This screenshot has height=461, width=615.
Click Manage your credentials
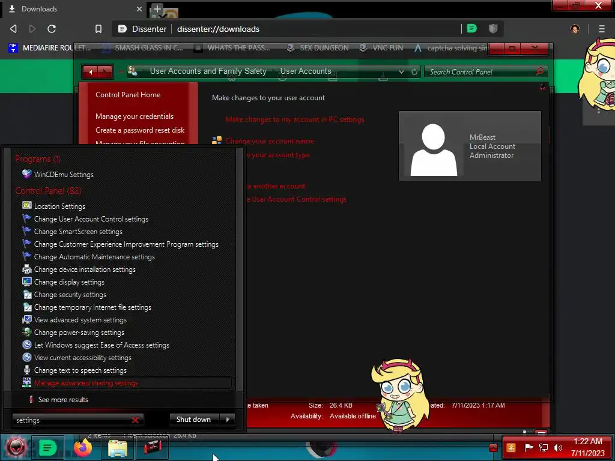(134, 116)
